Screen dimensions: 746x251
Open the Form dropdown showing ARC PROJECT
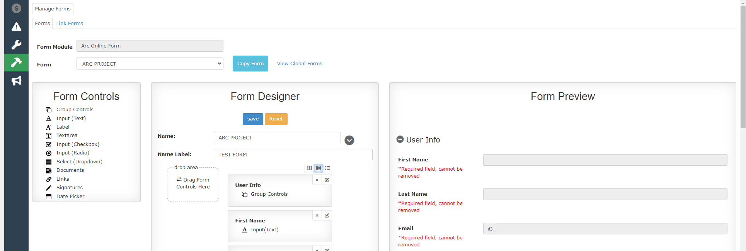coord(150,64)
